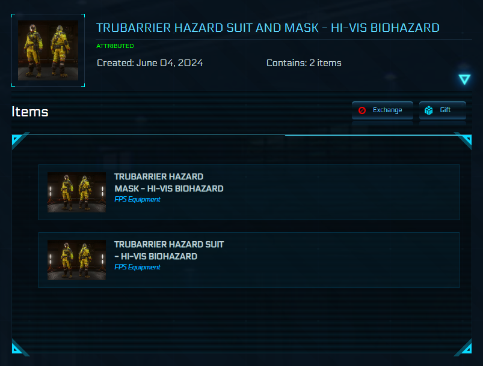
Task: Click the Created June 04, 2024 date text
Action: tap(150, 63)
